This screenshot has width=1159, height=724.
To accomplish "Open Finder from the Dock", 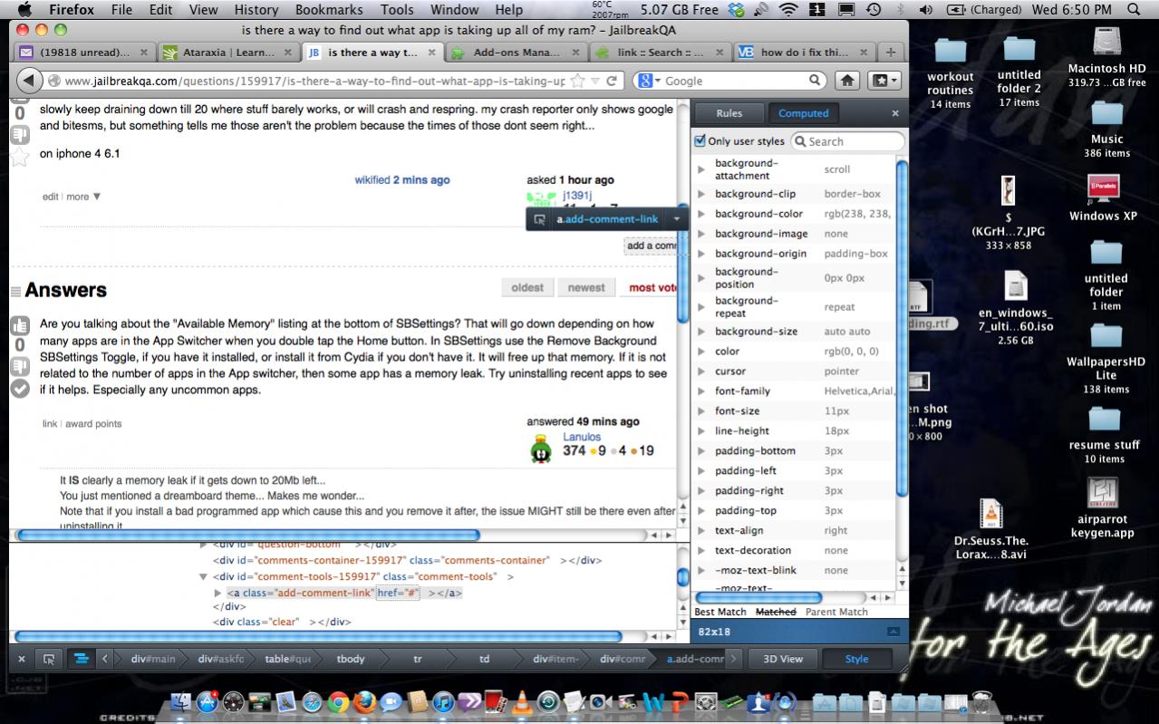I will pos(182,703).
